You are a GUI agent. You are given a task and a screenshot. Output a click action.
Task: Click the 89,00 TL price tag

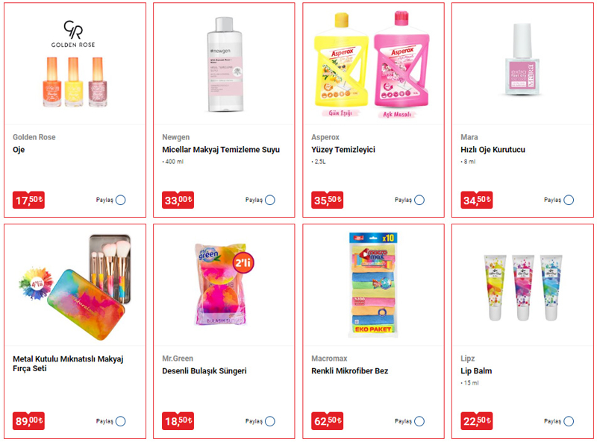point(28,421)
